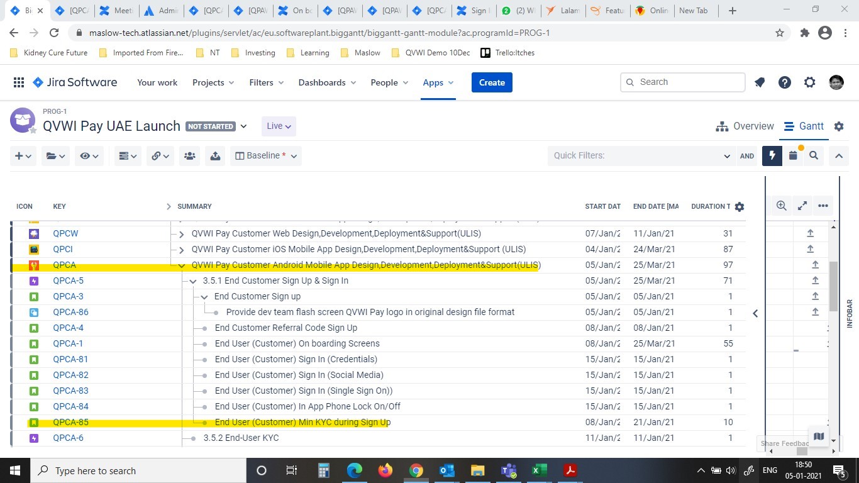This screenshot has width=859, height=483.
Task: Open the Kidney Cure Future bookmark folder
Action: tap(49, 53)
